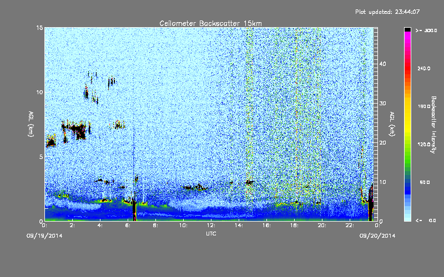Click the "8:" hour tick label
The height and width of the screenshot is (277, 444).
(x=155, y=225)
